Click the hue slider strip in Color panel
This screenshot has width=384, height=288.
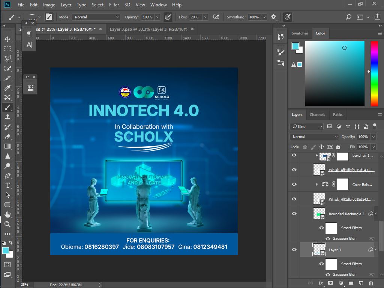[x=374, y=73]
